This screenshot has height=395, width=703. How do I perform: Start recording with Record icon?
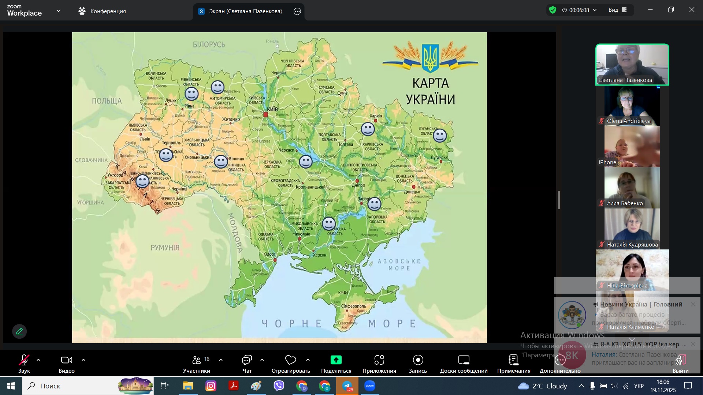(x=418, y=360)
